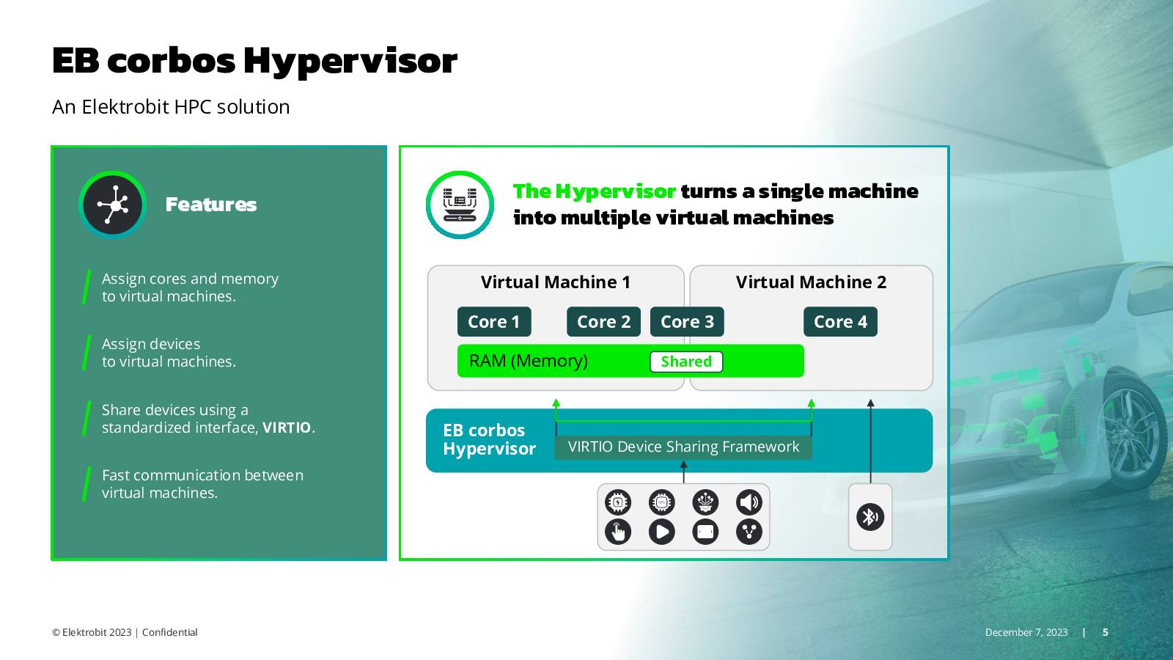Select the play button device icon

click(x=661, y=532)
